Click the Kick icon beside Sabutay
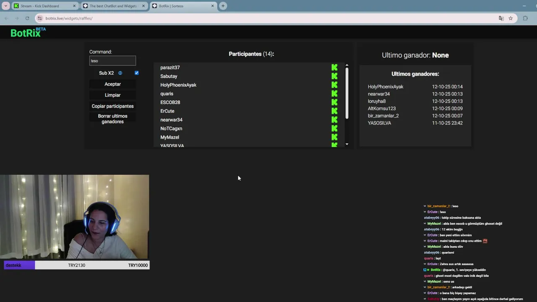 (x=334, y=76)
